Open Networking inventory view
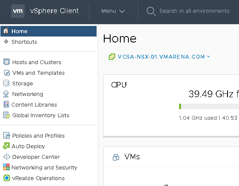Screen dimensions: 239x186 (28, 94)
